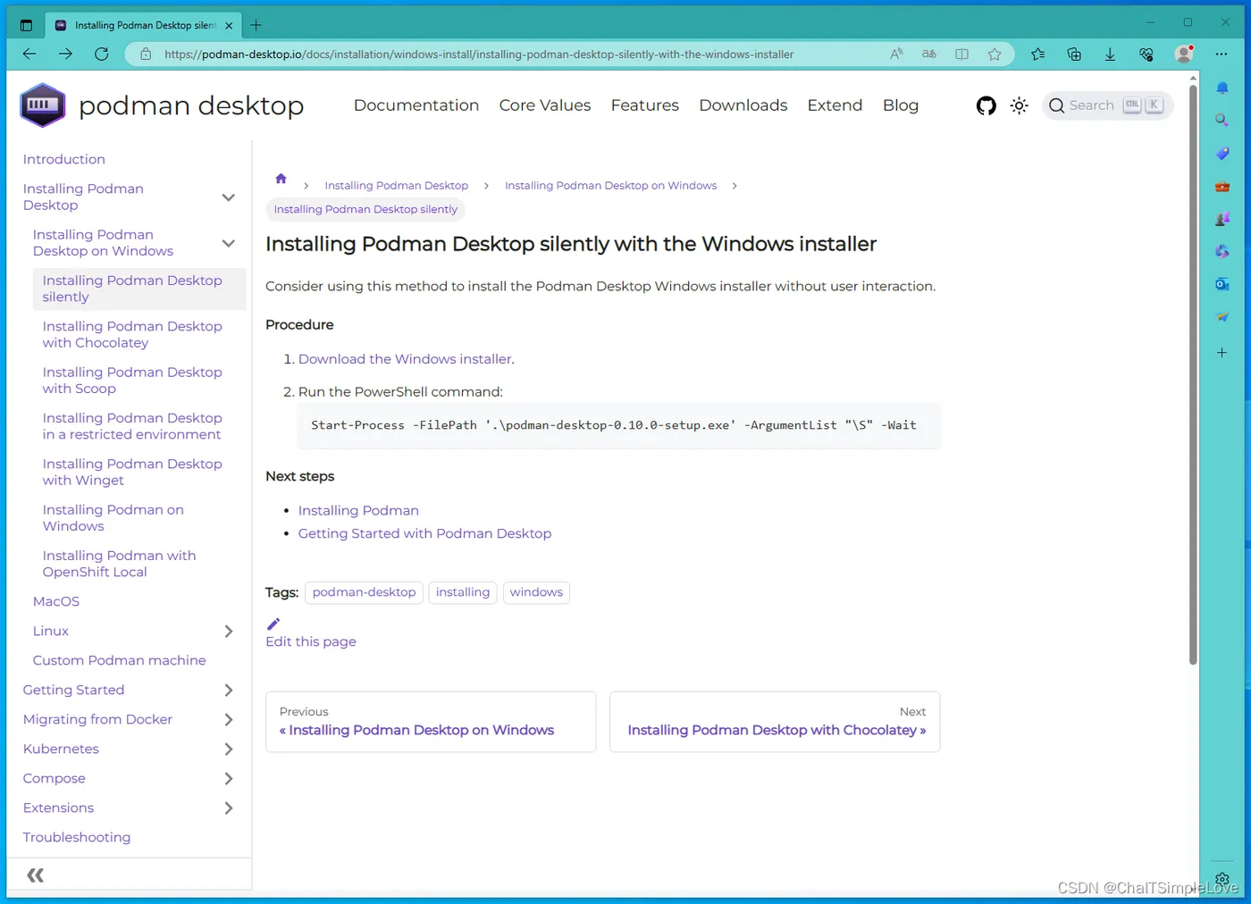This screenshot has width=1251, height=904.
Task: Open the Edge tab actions menu icon
Action: pos(26,25)
